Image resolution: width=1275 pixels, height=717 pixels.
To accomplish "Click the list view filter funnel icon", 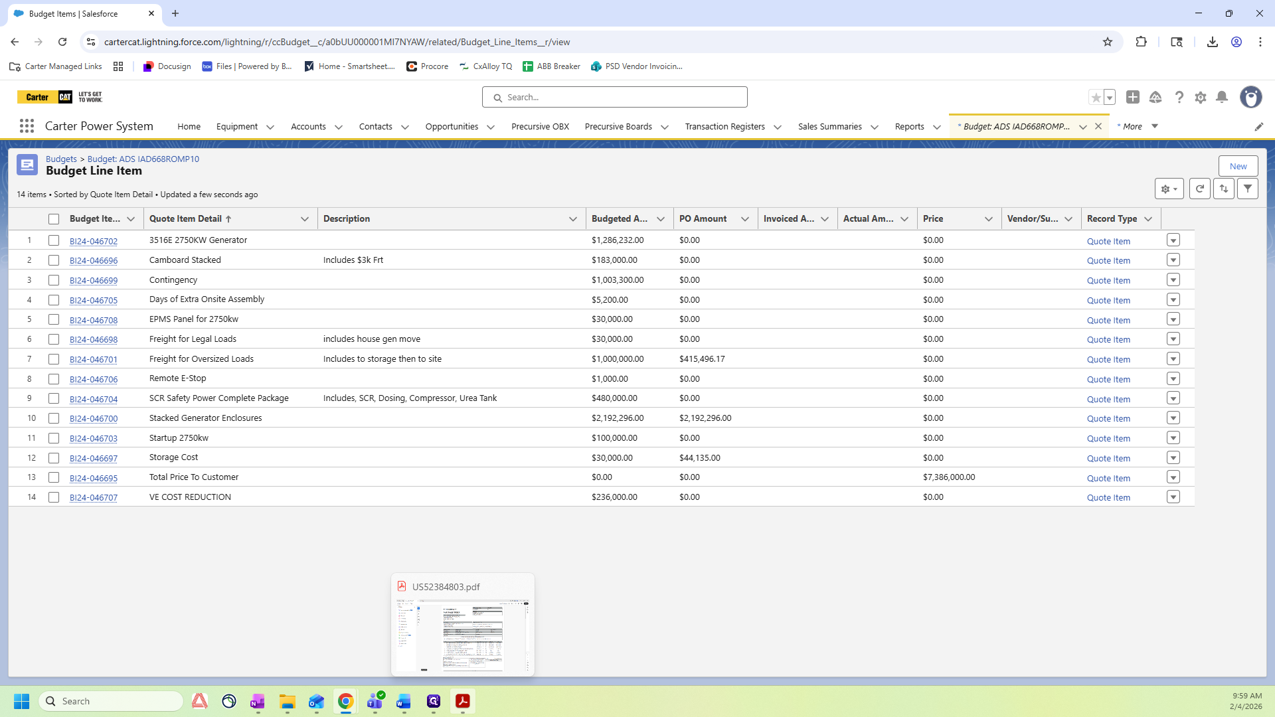I will (x=1248, y=189).
